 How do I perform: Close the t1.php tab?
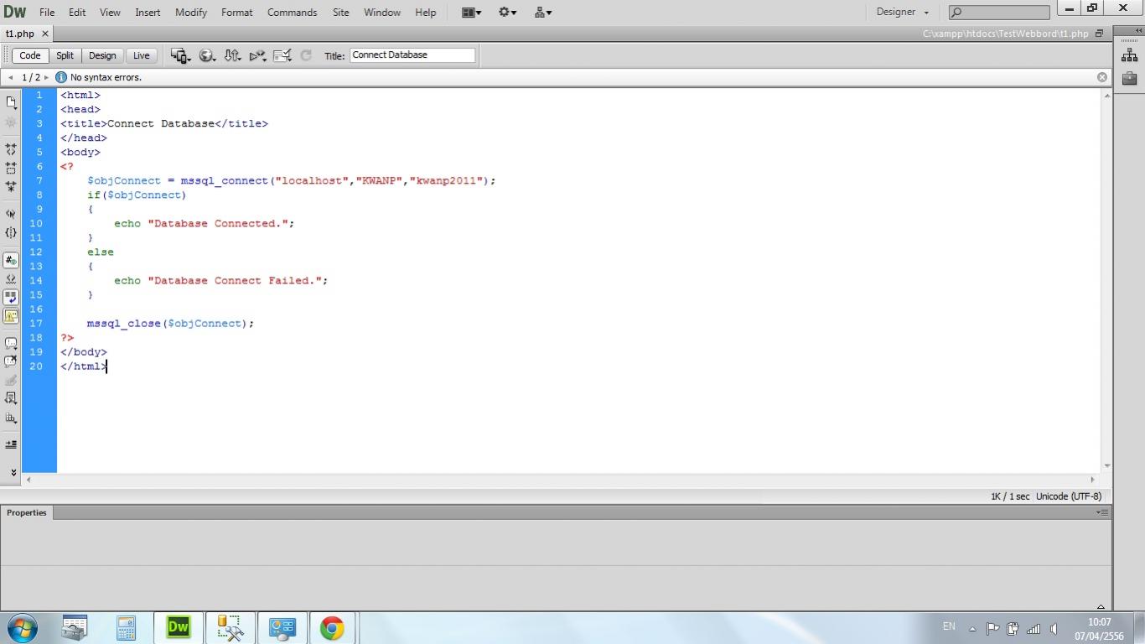pos(45,34)
